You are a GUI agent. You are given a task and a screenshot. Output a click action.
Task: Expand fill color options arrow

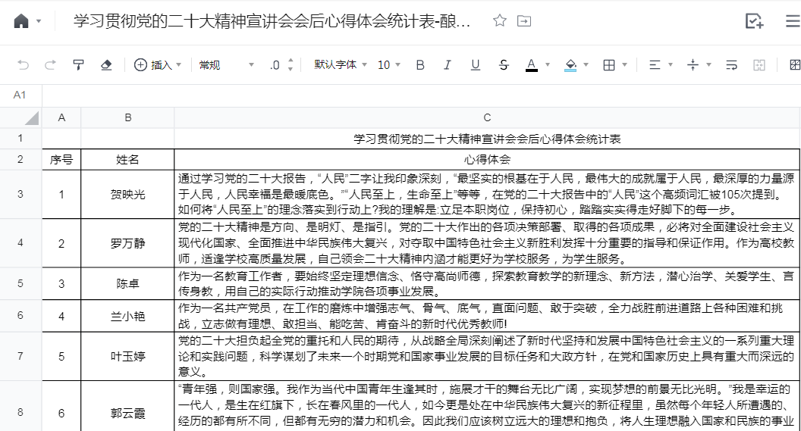tap(586, 65)
